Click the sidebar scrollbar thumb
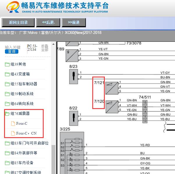The image size is (175, 174). coord(54,159)
